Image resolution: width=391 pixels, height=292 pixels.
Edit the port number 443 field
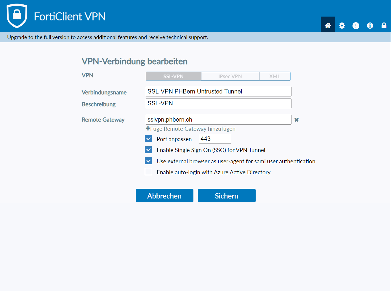[215, 138]
